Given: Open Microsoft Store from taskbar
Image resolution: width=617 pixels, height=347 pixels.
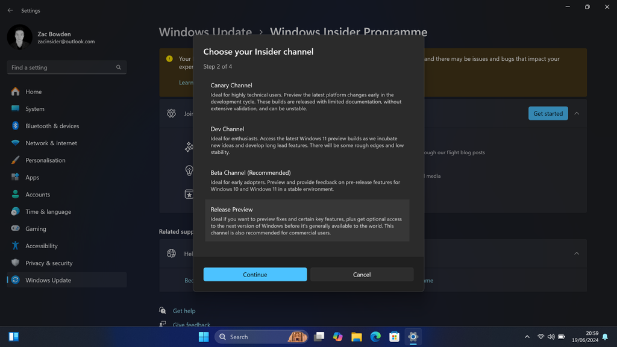Looking at the screenshot, I should (394, 337).
